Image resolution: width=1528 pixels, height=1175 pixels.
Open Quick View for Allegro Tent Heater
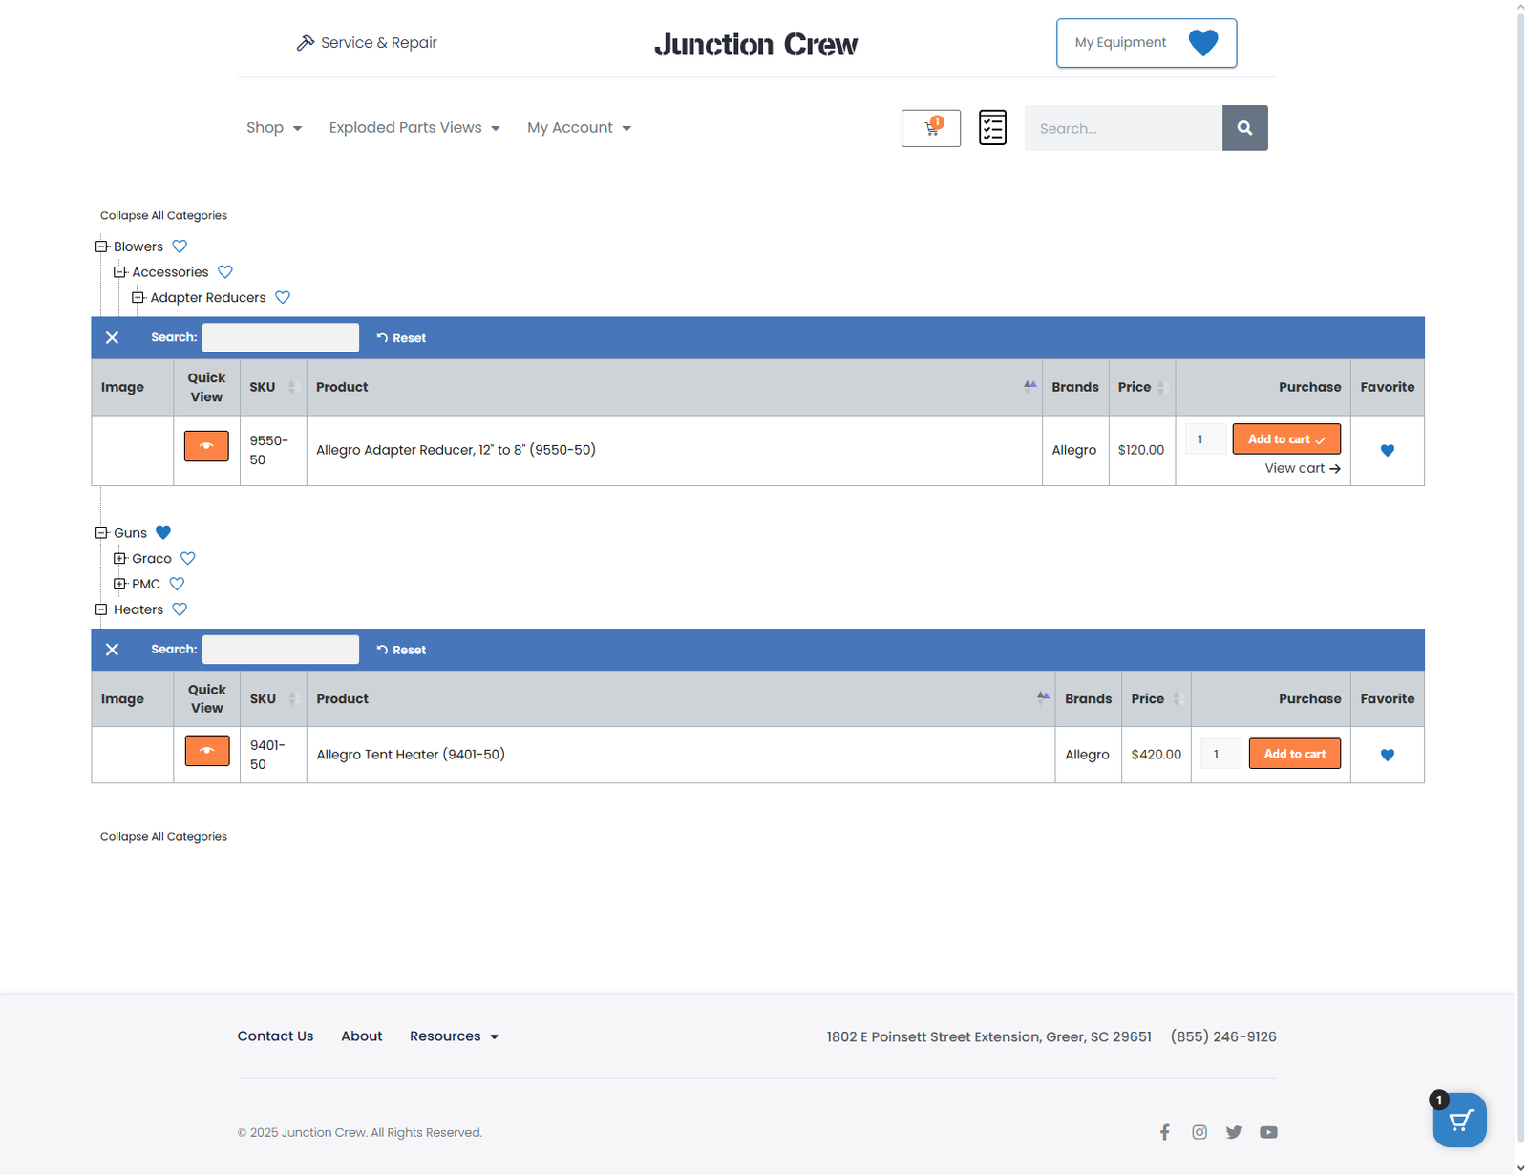point(207,751)
